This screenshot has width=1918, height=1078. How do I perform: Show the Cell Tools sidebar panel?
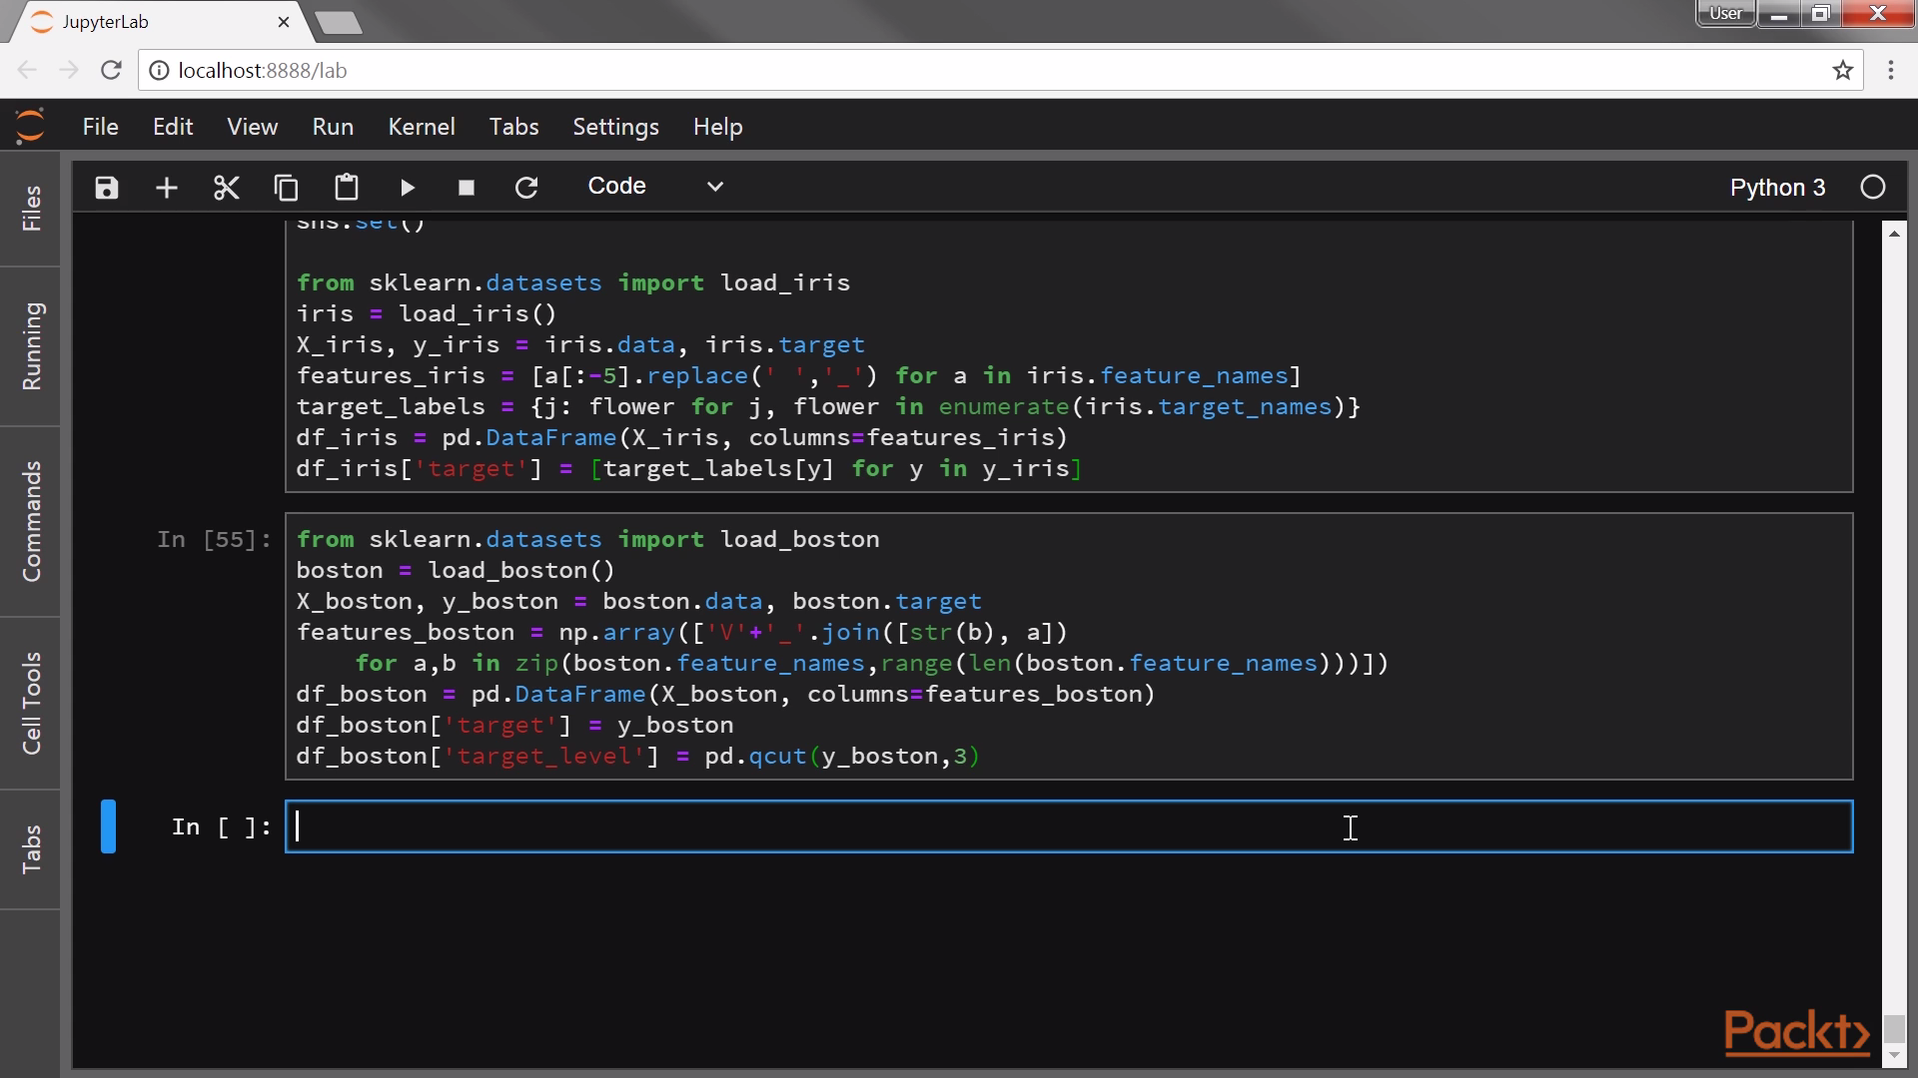pos(31,703)
